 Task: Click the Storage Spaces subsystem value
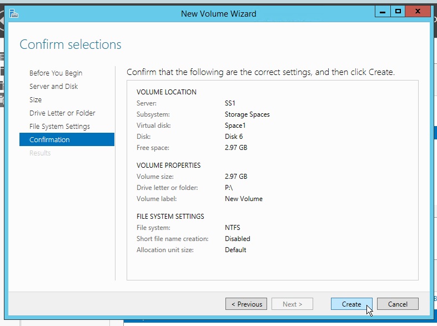pos(247,114)
